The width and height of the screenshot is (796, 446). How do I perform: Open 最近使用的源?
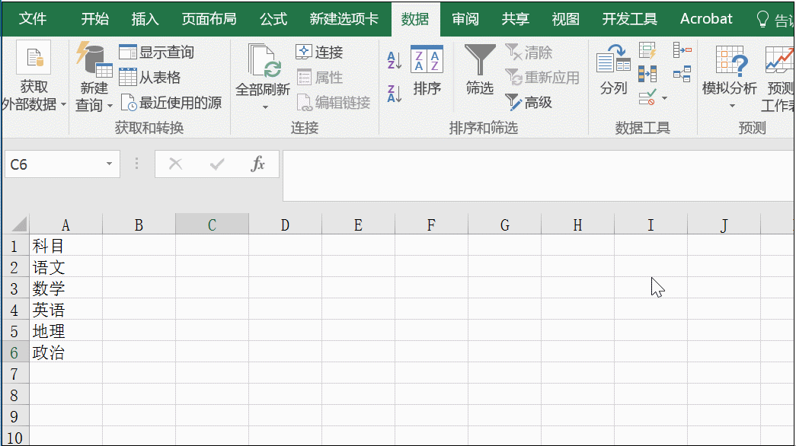171,103
